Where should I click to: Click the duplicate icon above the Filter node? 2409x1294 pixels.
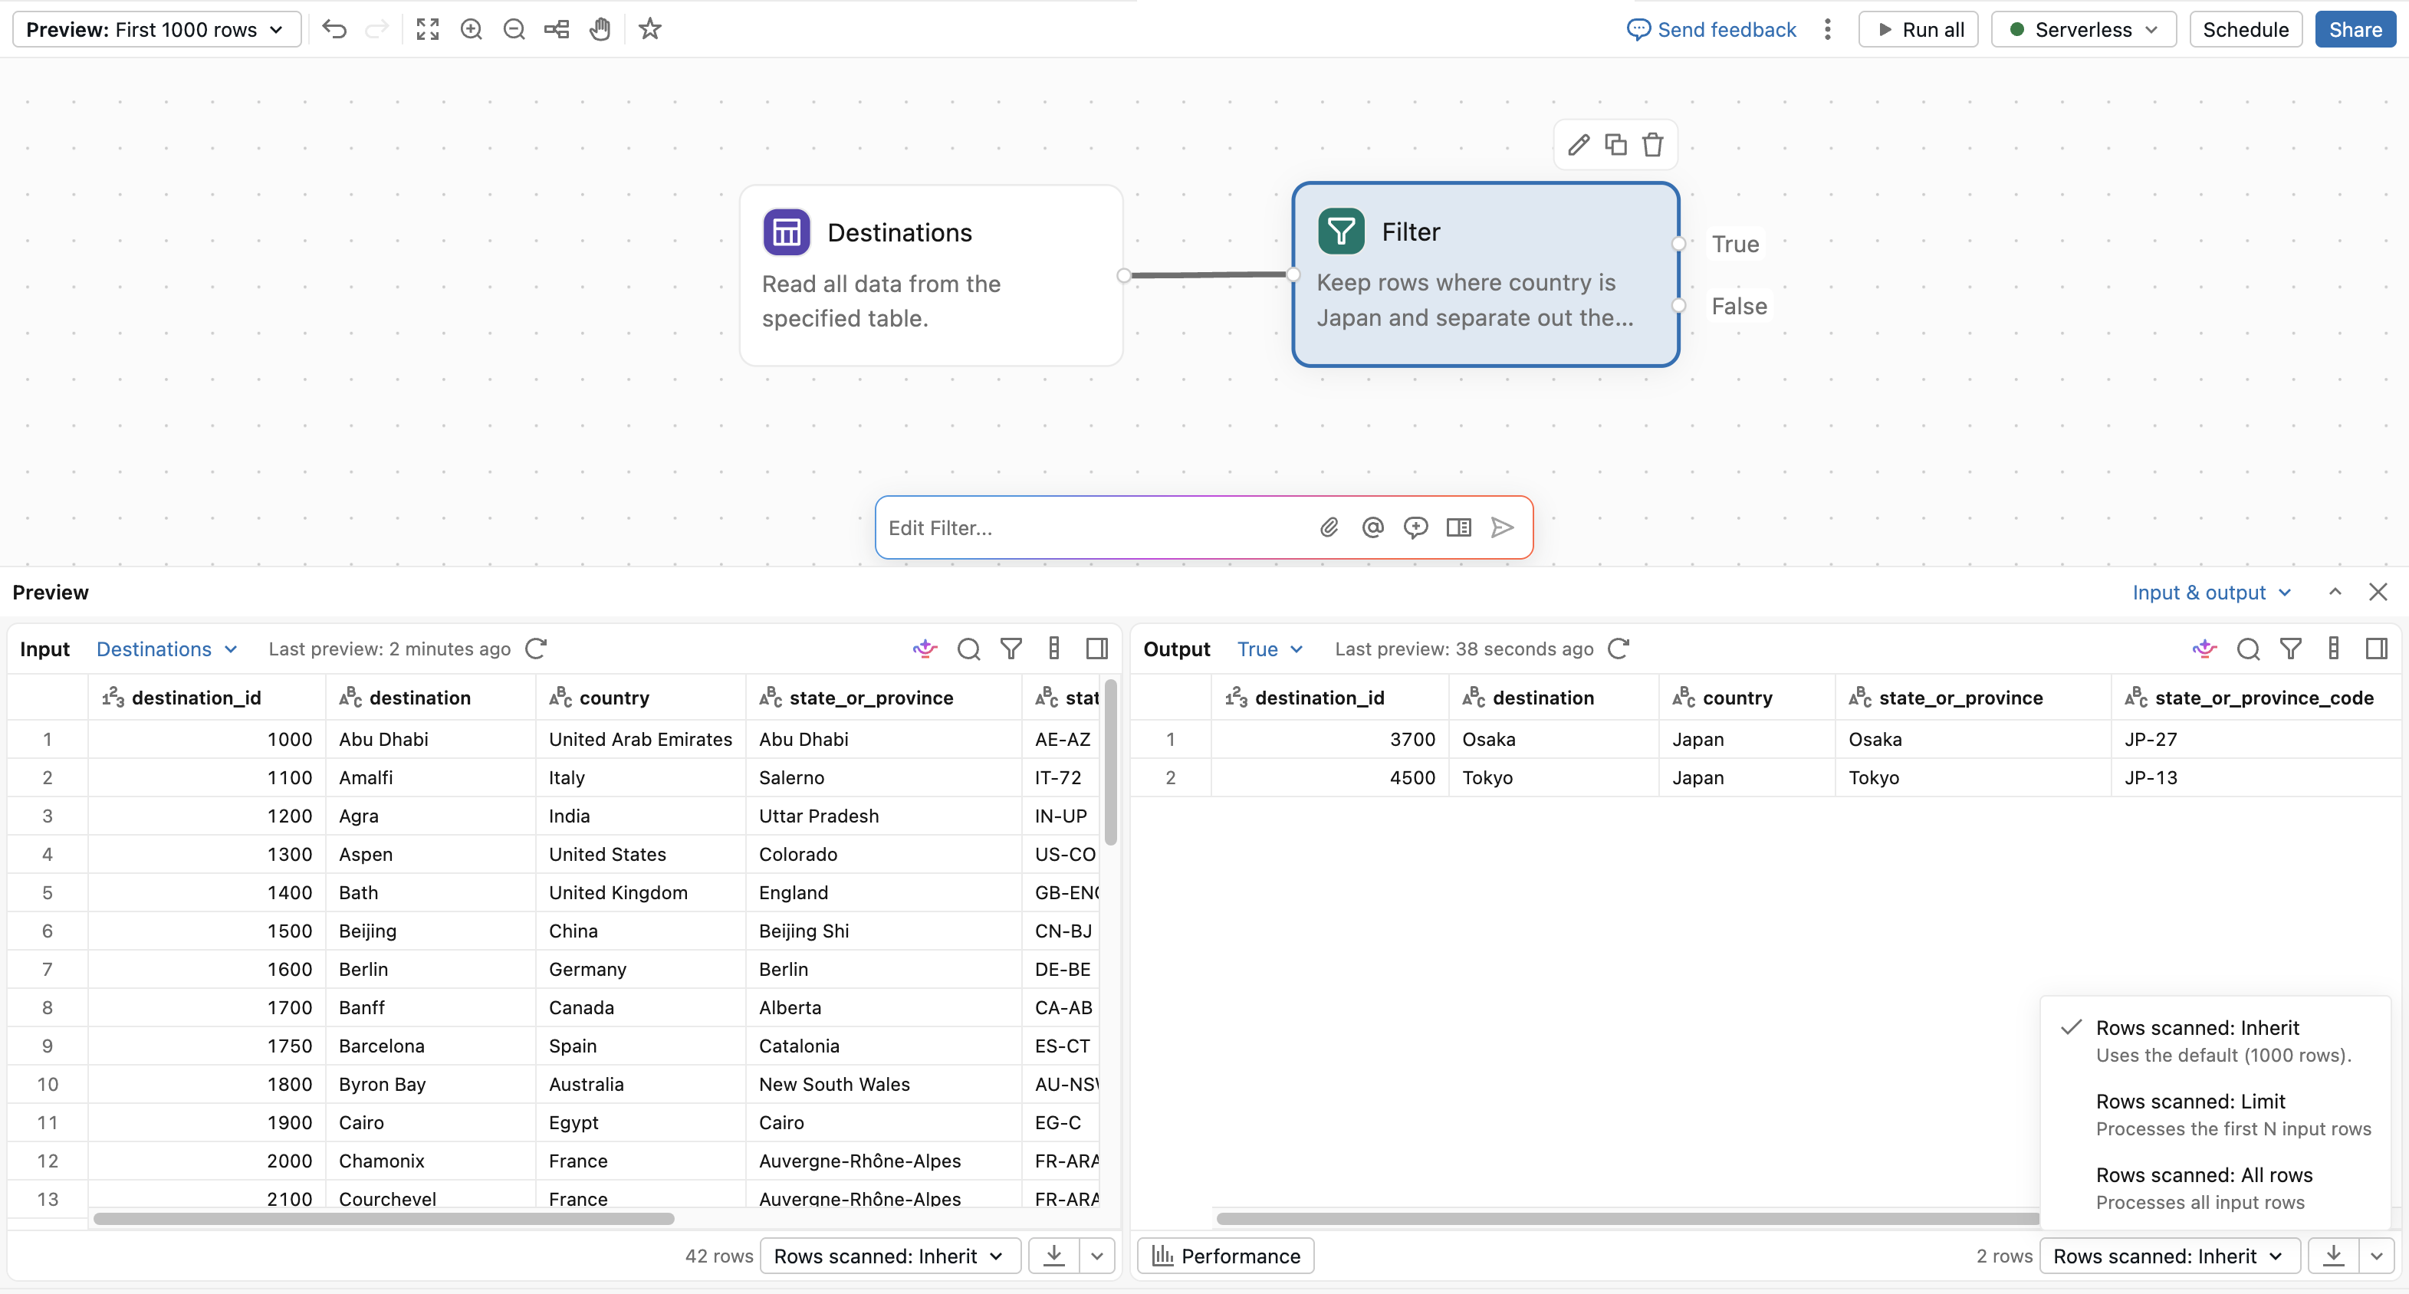point(1616,145)
